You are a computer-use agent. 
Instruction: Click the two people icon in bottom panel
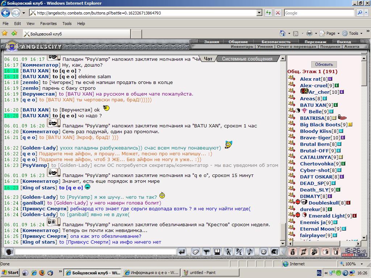(325, 252)
